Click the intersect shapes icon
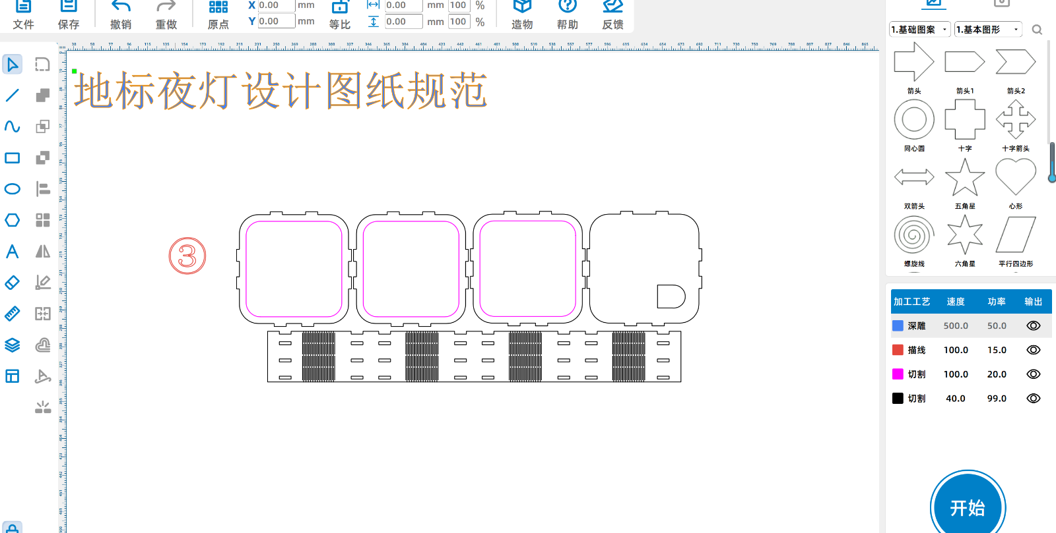This screenshot has height=533, width=1056. pos(42,126)
